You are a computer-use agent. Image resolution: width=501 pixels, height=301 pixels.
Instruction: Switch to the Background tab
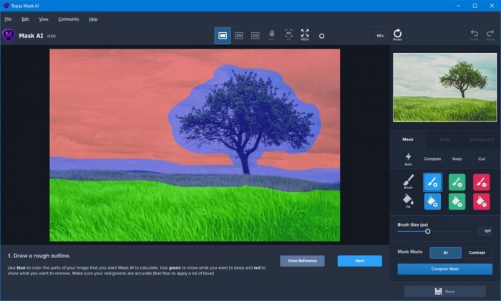pyautogui.click(x=482, y=140)
